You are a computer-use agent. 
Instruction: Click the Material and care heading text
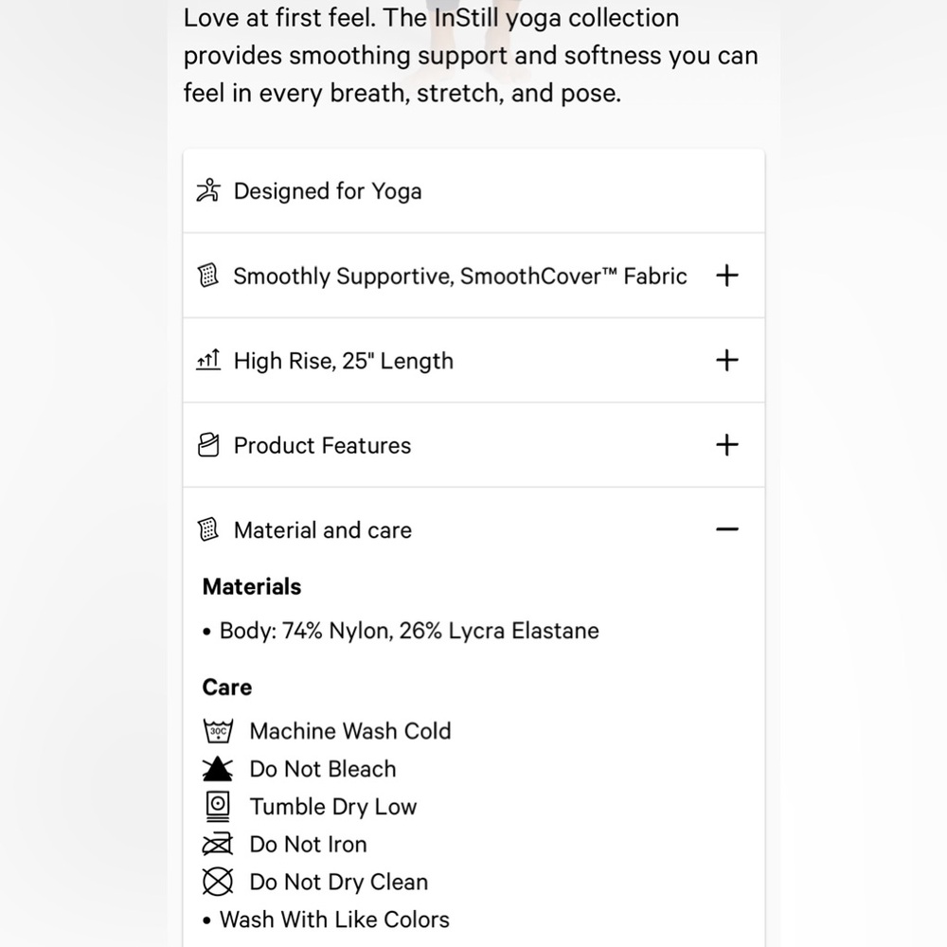click(323, 530)
